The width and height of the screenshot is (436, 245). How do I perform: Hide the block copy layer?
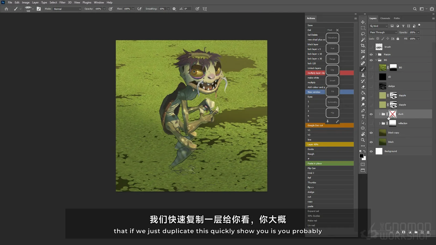[x=371, y=133]
